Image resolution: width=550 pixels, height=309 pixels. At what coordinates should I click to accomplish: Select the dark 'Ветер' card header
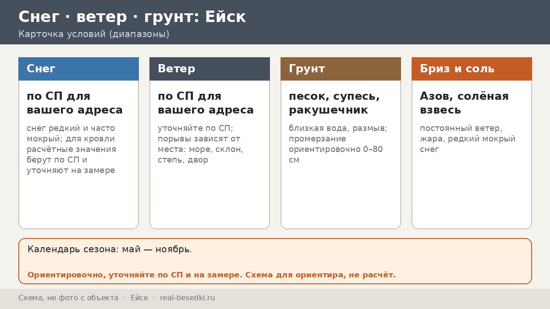point(209,69)
